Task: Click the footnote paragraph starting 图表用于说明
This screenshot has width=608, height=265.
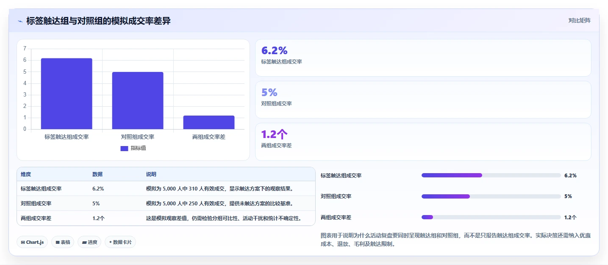Action: coord(456,240)
